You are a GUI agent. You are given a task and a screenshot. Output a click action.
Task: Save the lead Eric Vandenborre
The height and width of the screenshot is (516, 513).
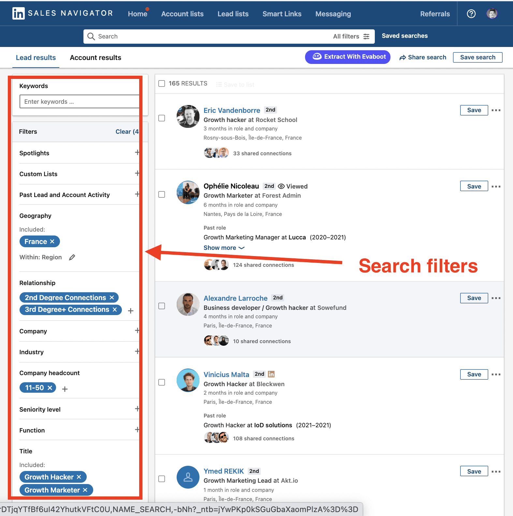pos(474,110)
